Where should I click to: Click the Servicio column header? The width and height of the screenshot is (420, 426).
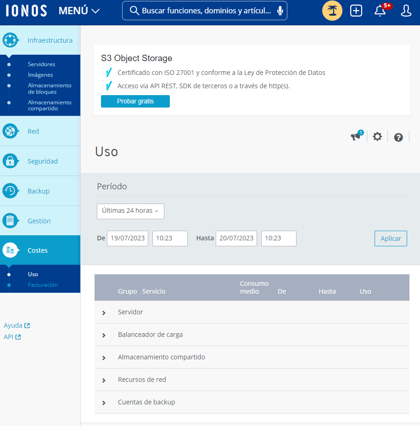pos(154,291)
